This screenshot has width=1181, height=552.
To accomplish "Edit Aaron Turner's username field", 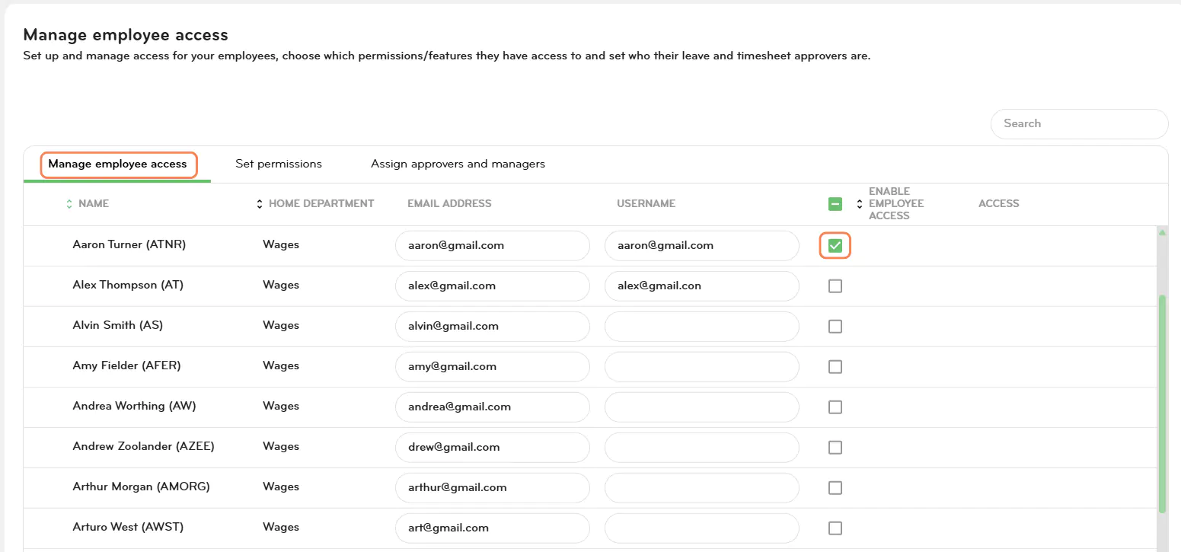I will [x=702, y=245].
